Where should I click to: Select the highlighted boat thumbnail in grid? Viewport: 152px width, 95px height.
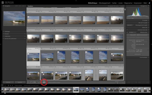33,57
